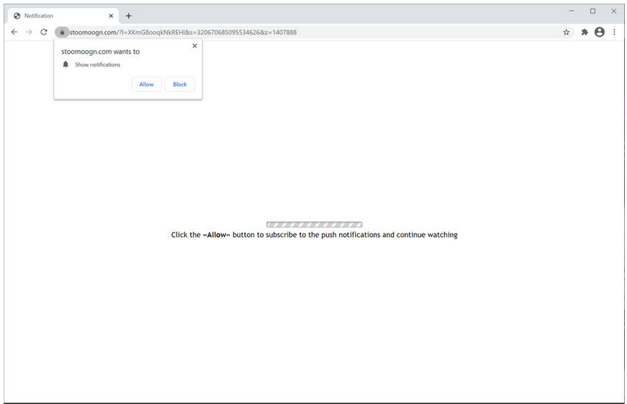Open the Extensions puzzle icon
This screenshot has height=404, width=627.
click(x=584, y=32)
